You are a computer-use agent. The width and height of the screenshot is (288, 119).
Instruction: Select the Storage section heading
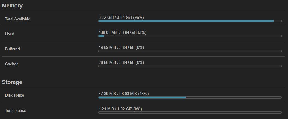click(12, 82)
